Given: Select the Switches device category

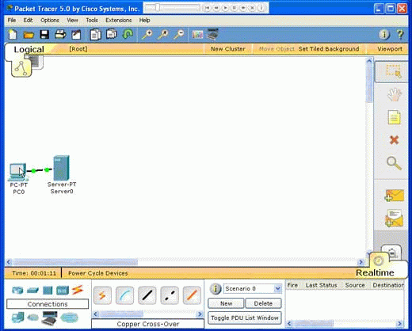Looking at the screenshot, I should click(33, 291).
